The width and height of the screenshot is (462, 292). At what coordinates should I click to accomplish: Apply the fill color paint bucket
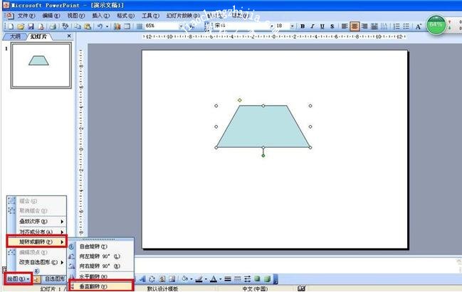tap(185, 279)
